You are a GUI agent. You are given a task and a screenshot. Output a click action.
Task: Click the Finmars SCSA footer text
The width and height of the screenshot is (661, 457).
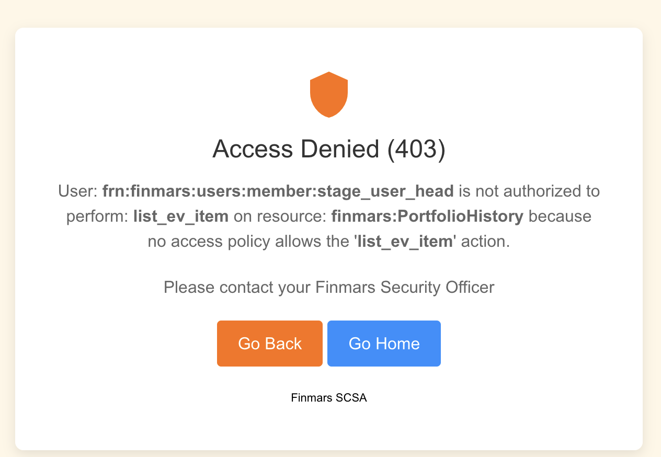329,398
